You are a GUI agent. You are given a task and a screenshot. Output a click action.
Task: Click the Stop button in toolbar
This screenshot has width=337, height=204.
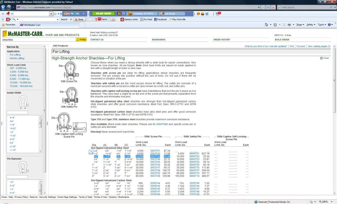(x=80, y=19)
